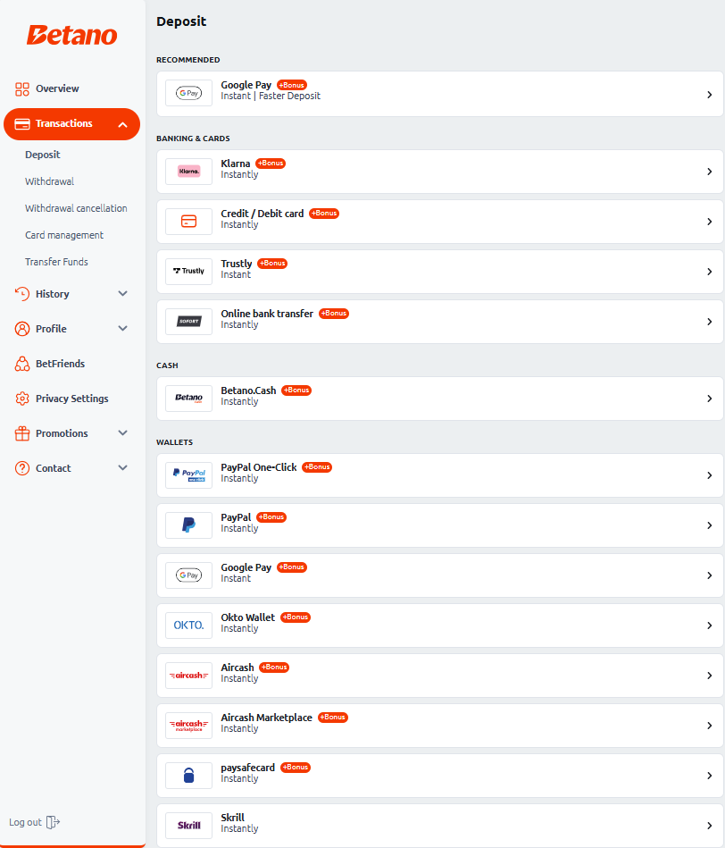Open Trustly via its right arrow

coord(709,272)
